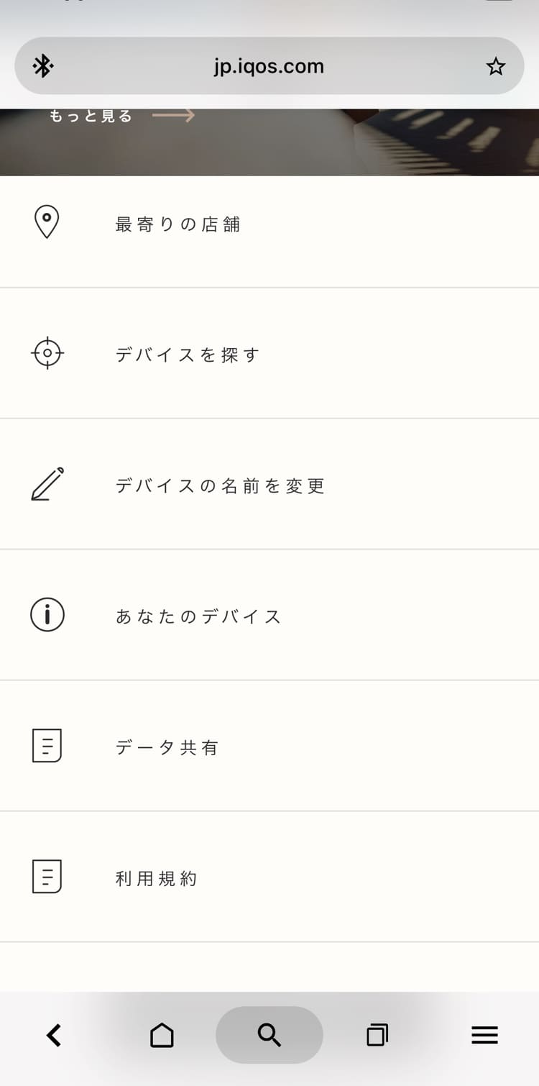
Task: Bookmark page with the star icon
Action: pos(496,67)
